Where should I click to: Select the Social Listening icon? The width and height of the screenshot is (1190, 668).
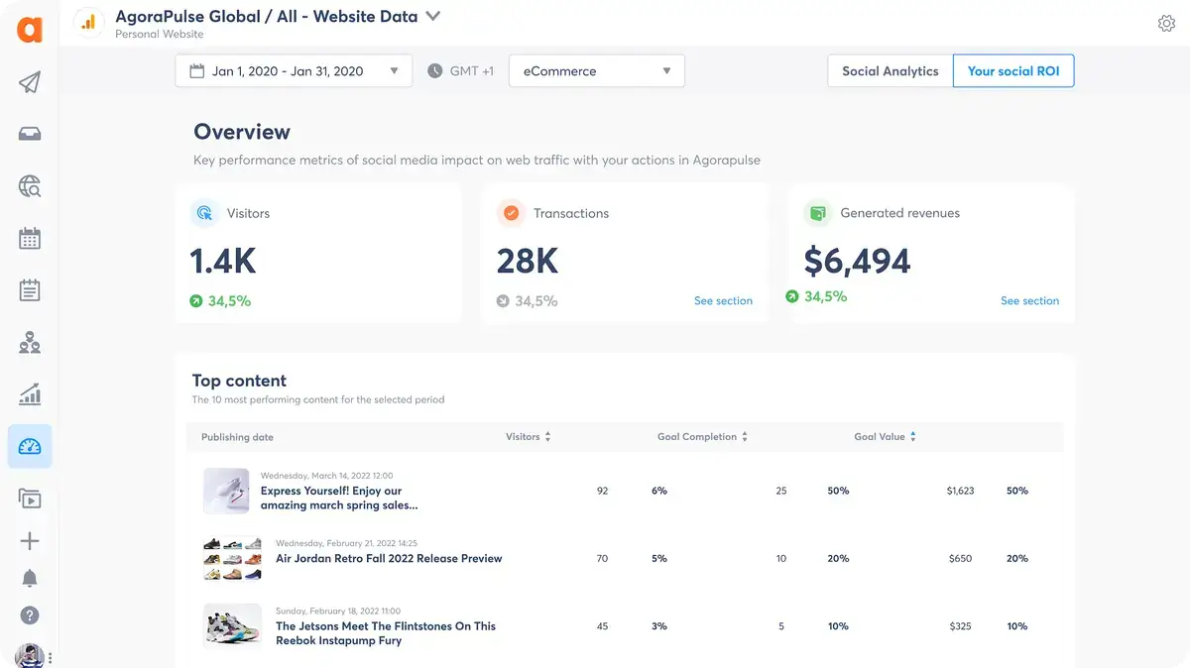pyautogui.click(x=29, y=186)
